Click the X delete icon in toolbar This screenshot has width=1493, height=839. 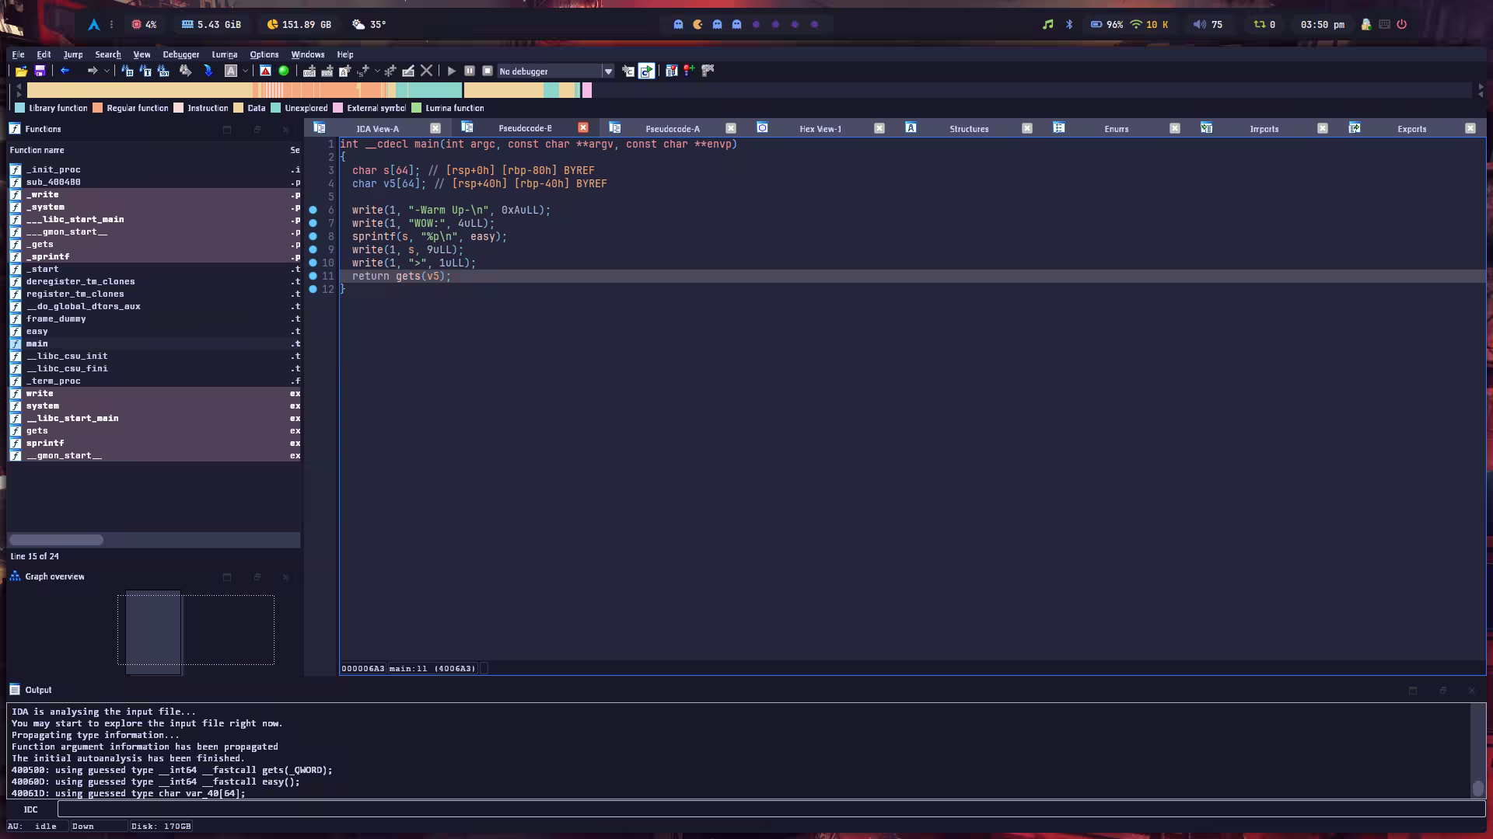click(426, 71)
